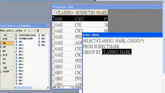This screenshot has height=93, width=165.
Task: Switch to the Macros (巨集) object tab
Action: coord(6,59)
